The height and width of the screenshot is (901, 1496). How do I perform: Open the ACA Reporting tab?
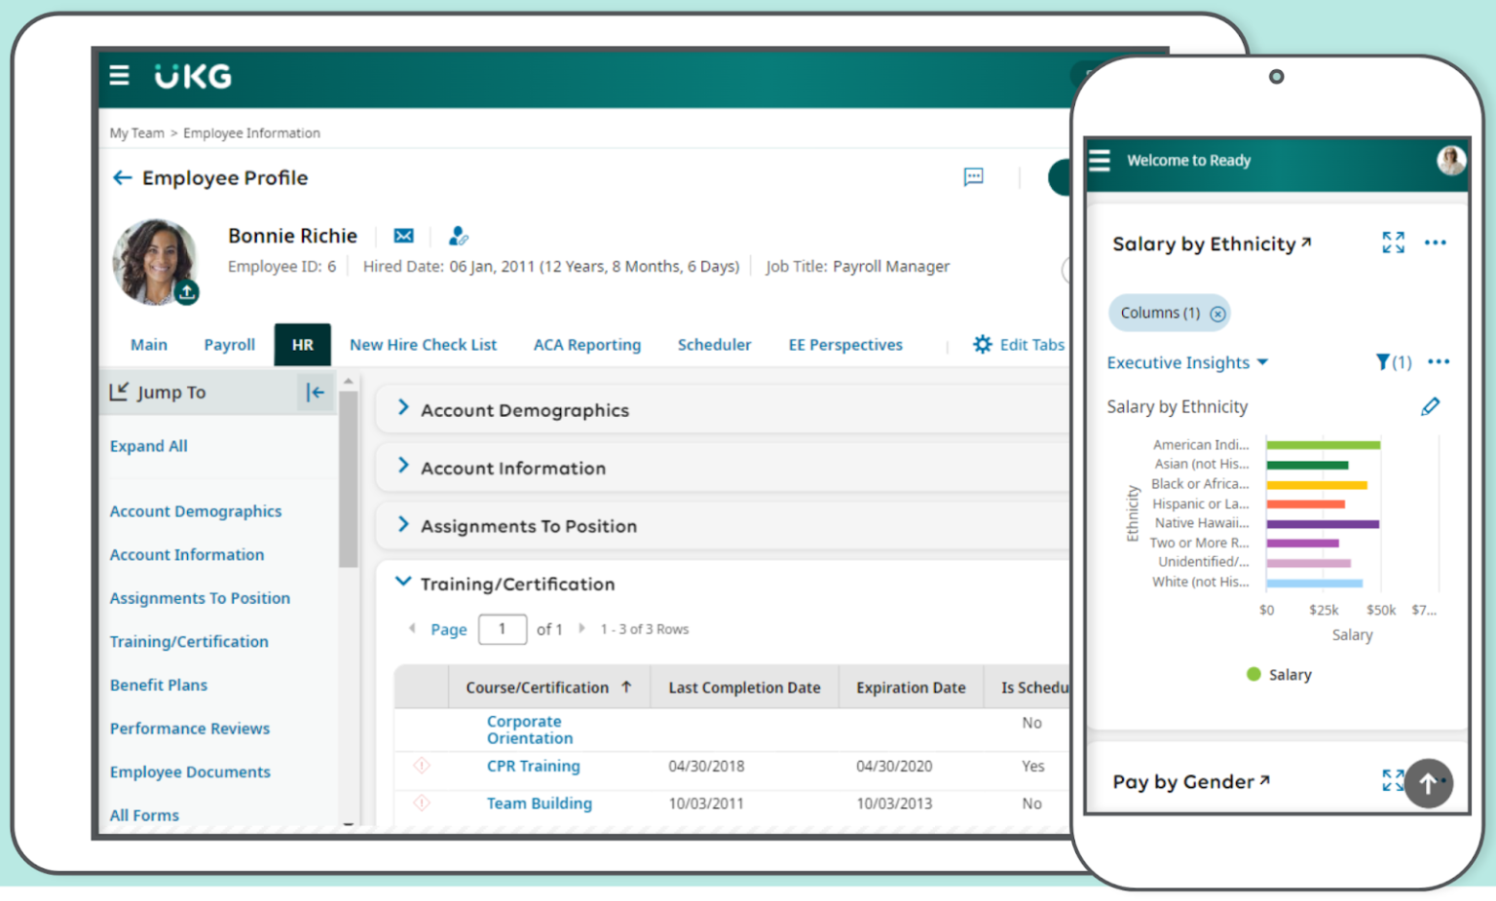pos(587,344)
